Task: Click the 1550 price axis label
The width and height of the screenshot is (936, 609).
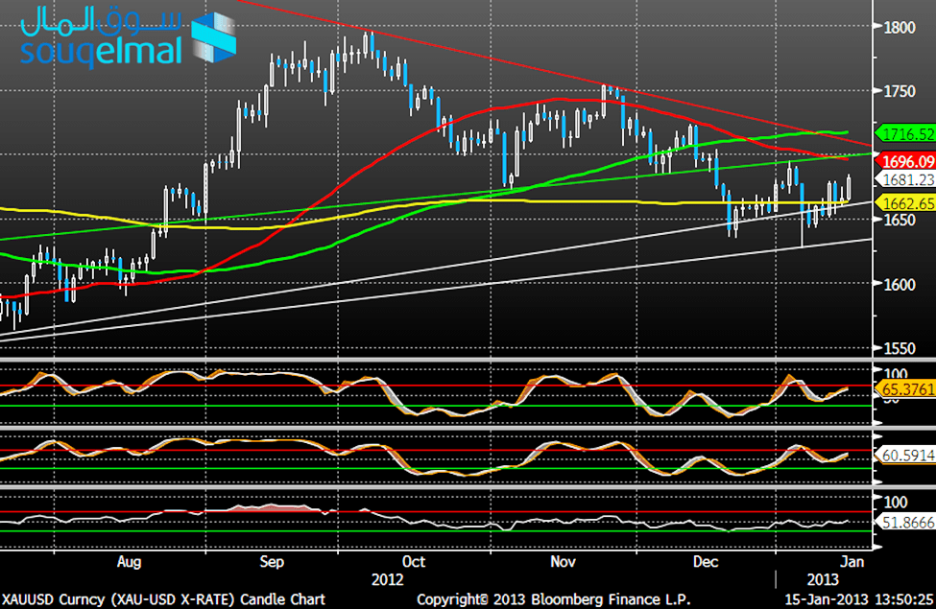Action: [x=900, y=349]
